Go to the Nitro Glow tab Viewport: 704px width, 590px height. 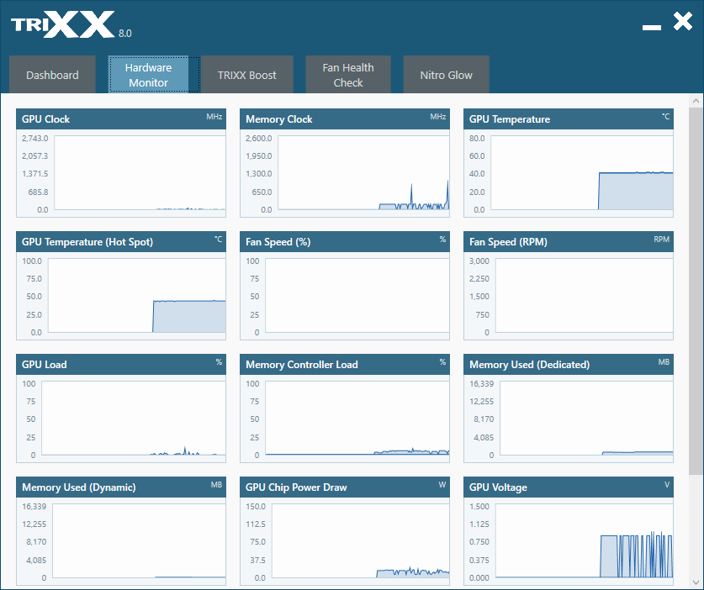pos(446,75)
